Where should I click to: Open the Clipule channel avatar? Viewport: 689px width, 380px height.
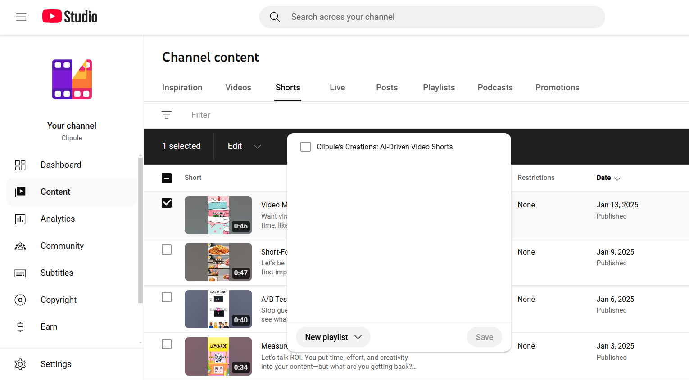[x=72, y=79]
